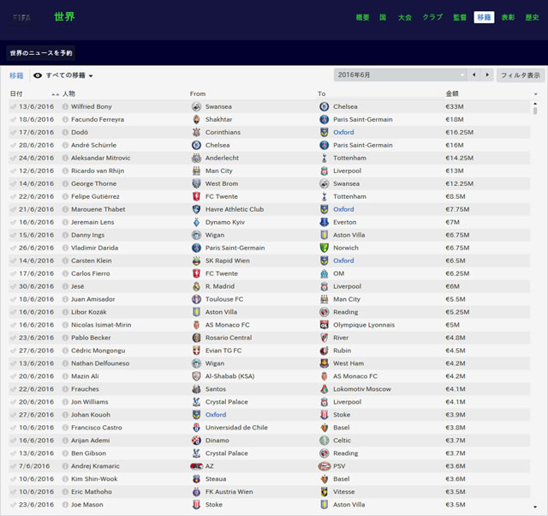This screenshot has height=516, width=548.
Task: Click the Olympique Lyonnais badge icon
Action: point(324,325)
